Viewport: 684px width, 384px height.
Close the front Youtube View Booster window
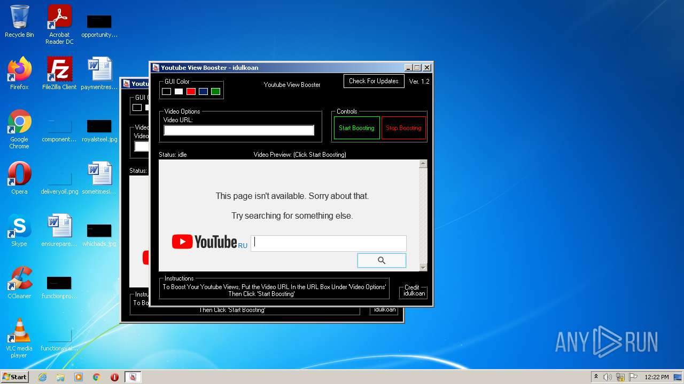[427, 68]
